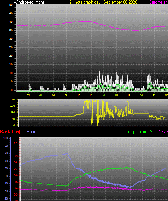This screenshot has height=201, width=168.
Task: Click the blue Humidity legend label
Action: tap(34, 132)
